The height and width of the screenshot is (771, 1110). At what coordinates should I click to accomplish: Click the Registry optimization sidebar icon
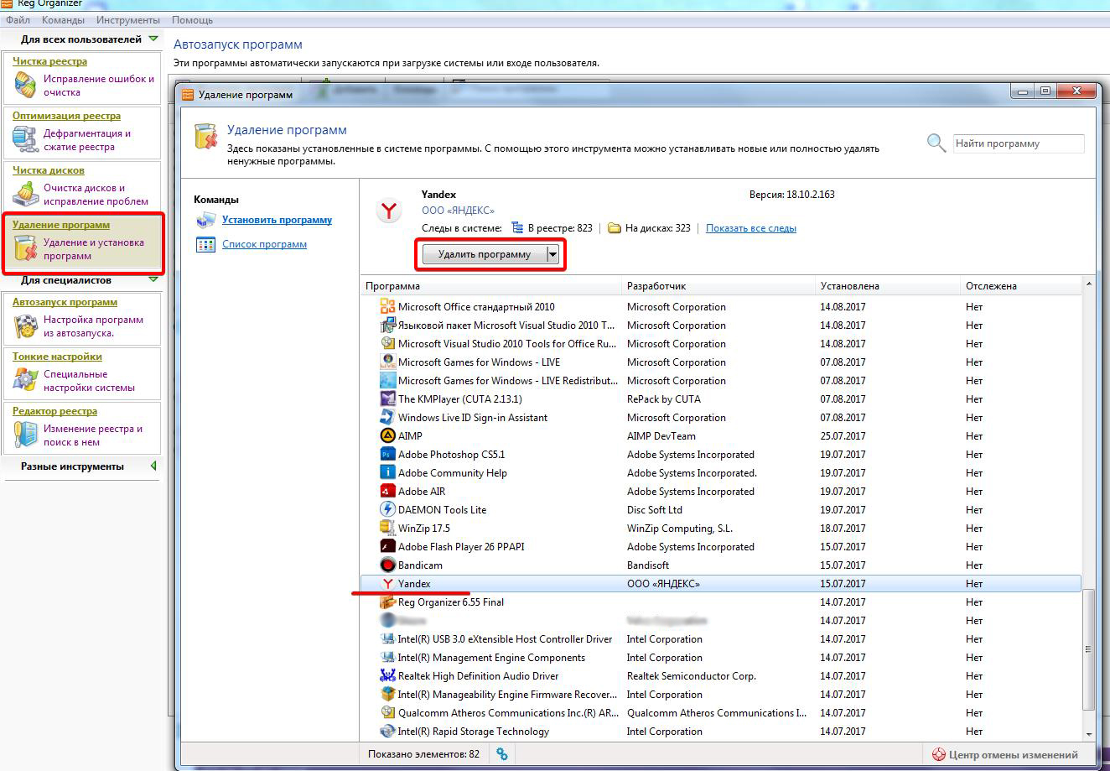(26, 140)
